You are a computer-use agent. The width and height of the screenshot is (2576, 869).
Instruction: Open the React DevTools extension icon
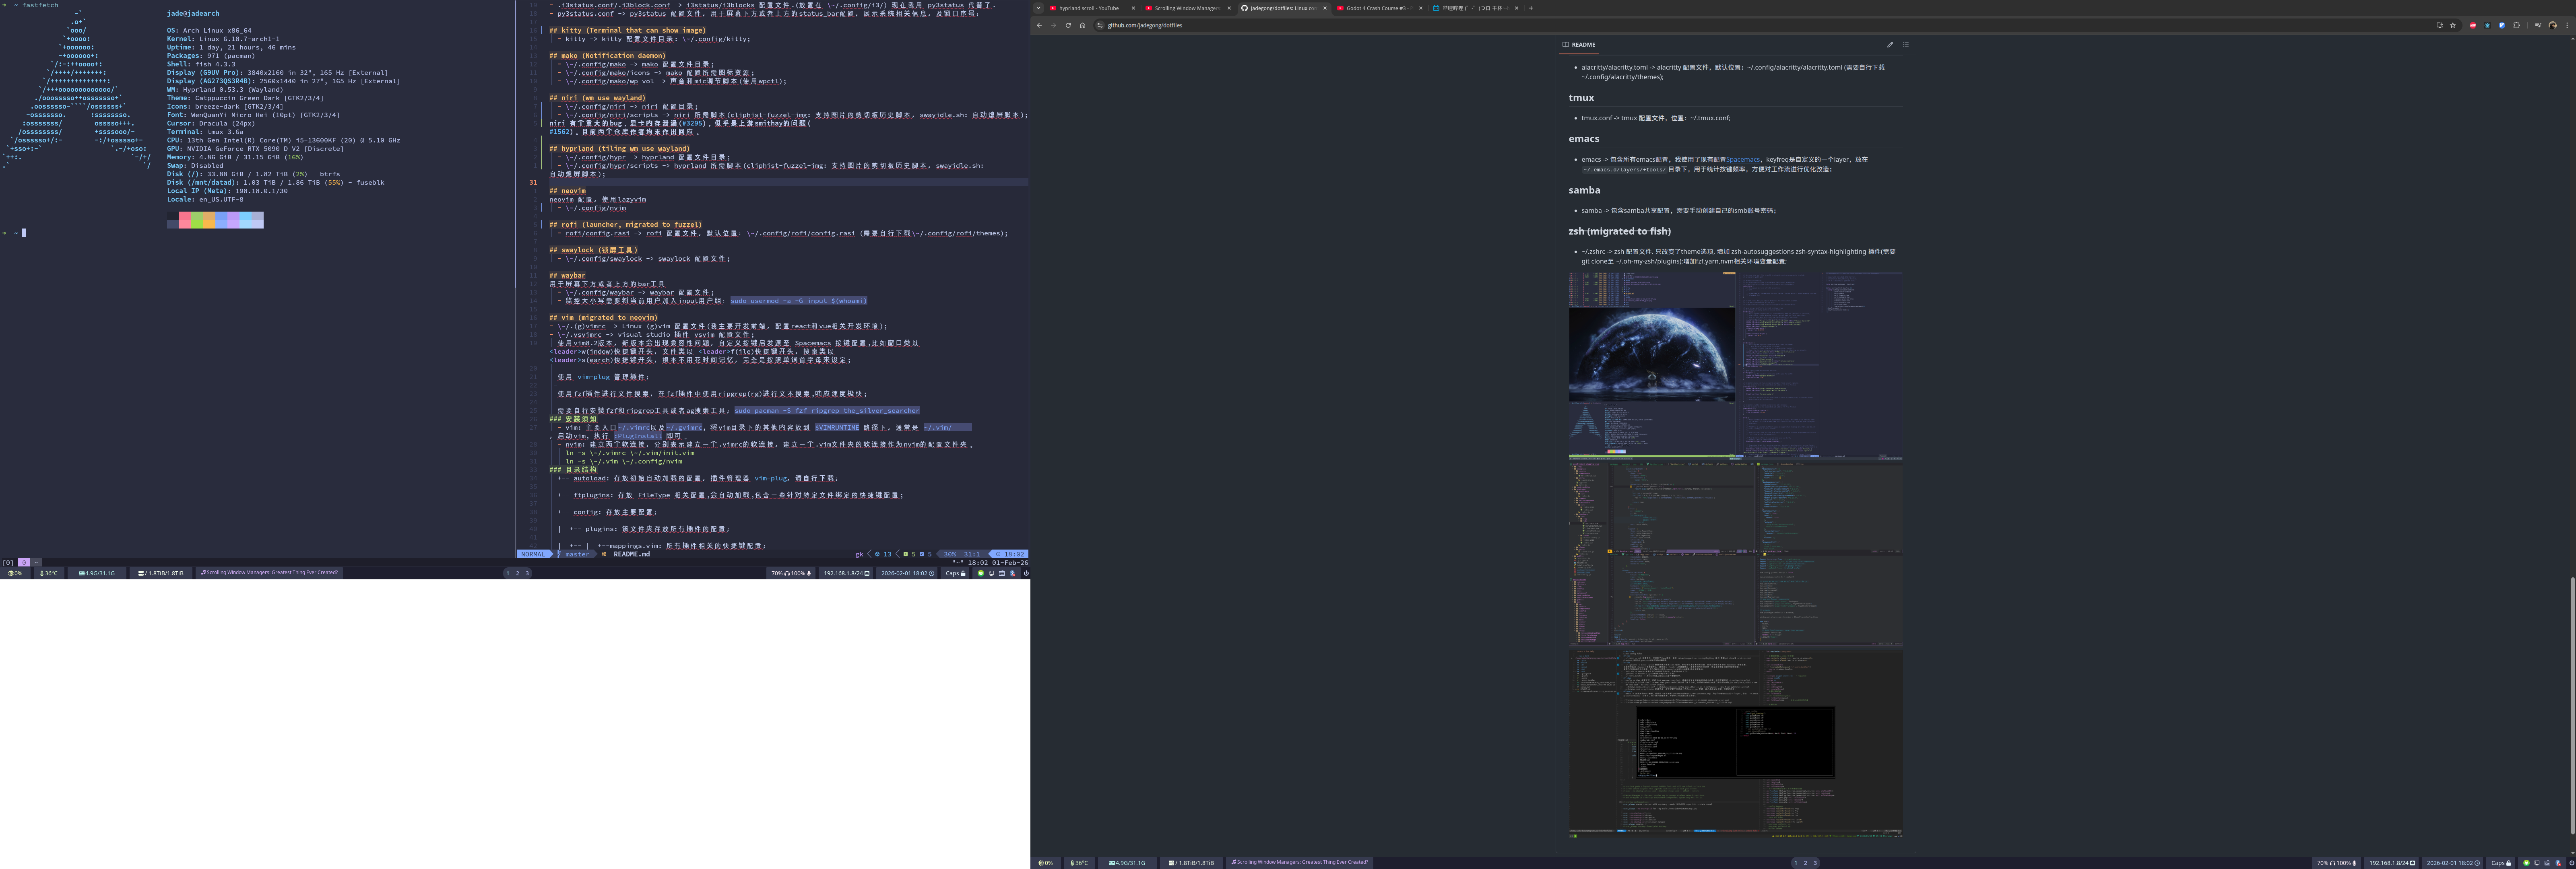pos(2488,25)
